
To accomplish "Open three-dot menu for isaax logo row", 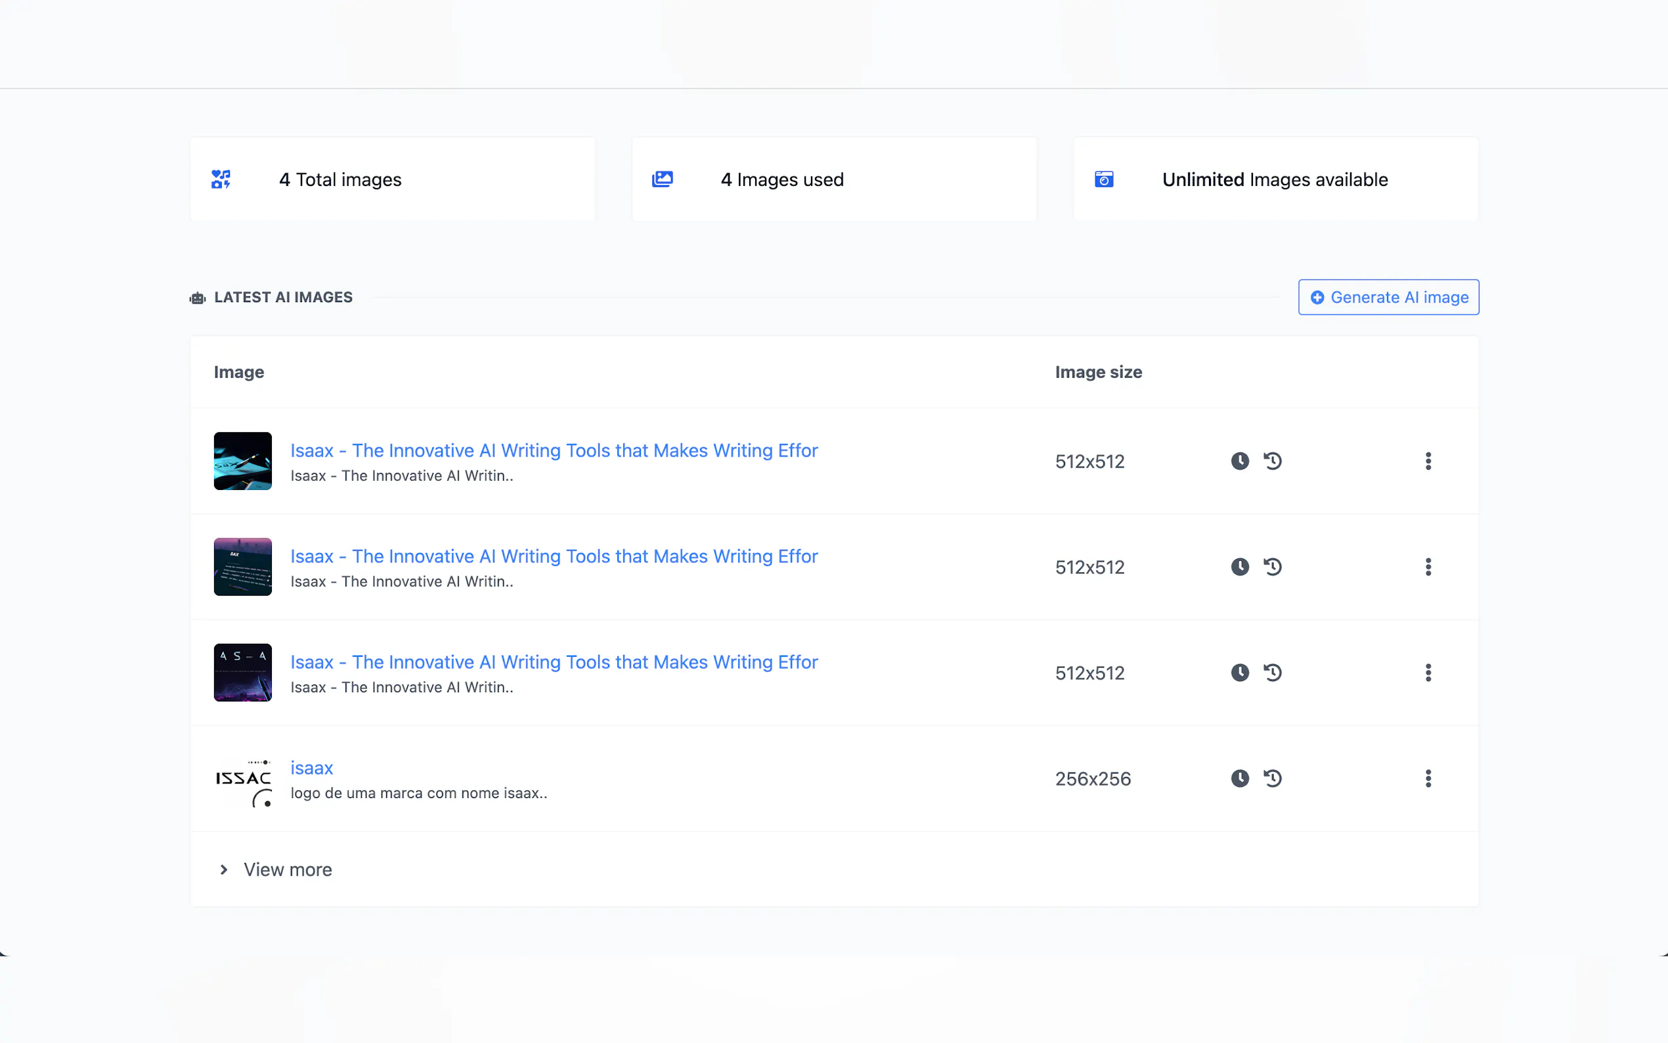I will 1428,778.
